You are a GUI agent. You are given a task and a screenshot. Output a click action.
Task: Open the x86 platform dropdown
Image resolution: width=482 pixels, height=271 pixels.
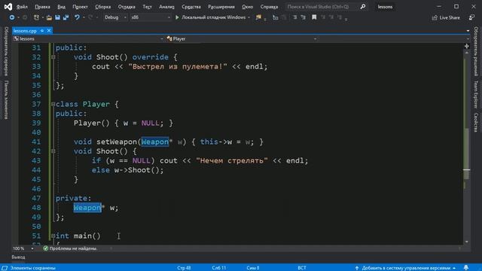pyautogui.click(x=151, y=17)
